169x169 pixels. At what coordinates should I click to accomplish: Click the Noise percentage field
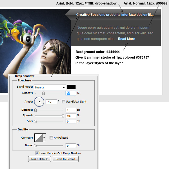(71, 146)
